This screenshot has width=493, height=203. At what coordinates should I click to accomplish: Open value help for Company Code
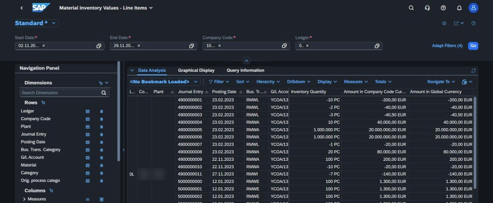coord(284,46)
